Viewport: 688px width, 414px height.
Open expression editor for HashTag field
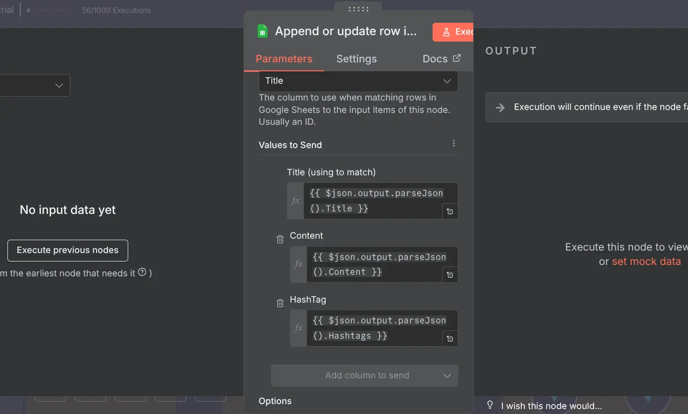pyautogui.click(x=449, y=339)
